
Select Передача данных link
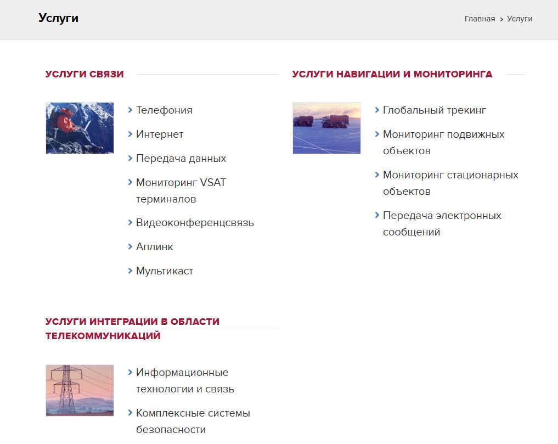click(x=181, y=159)
